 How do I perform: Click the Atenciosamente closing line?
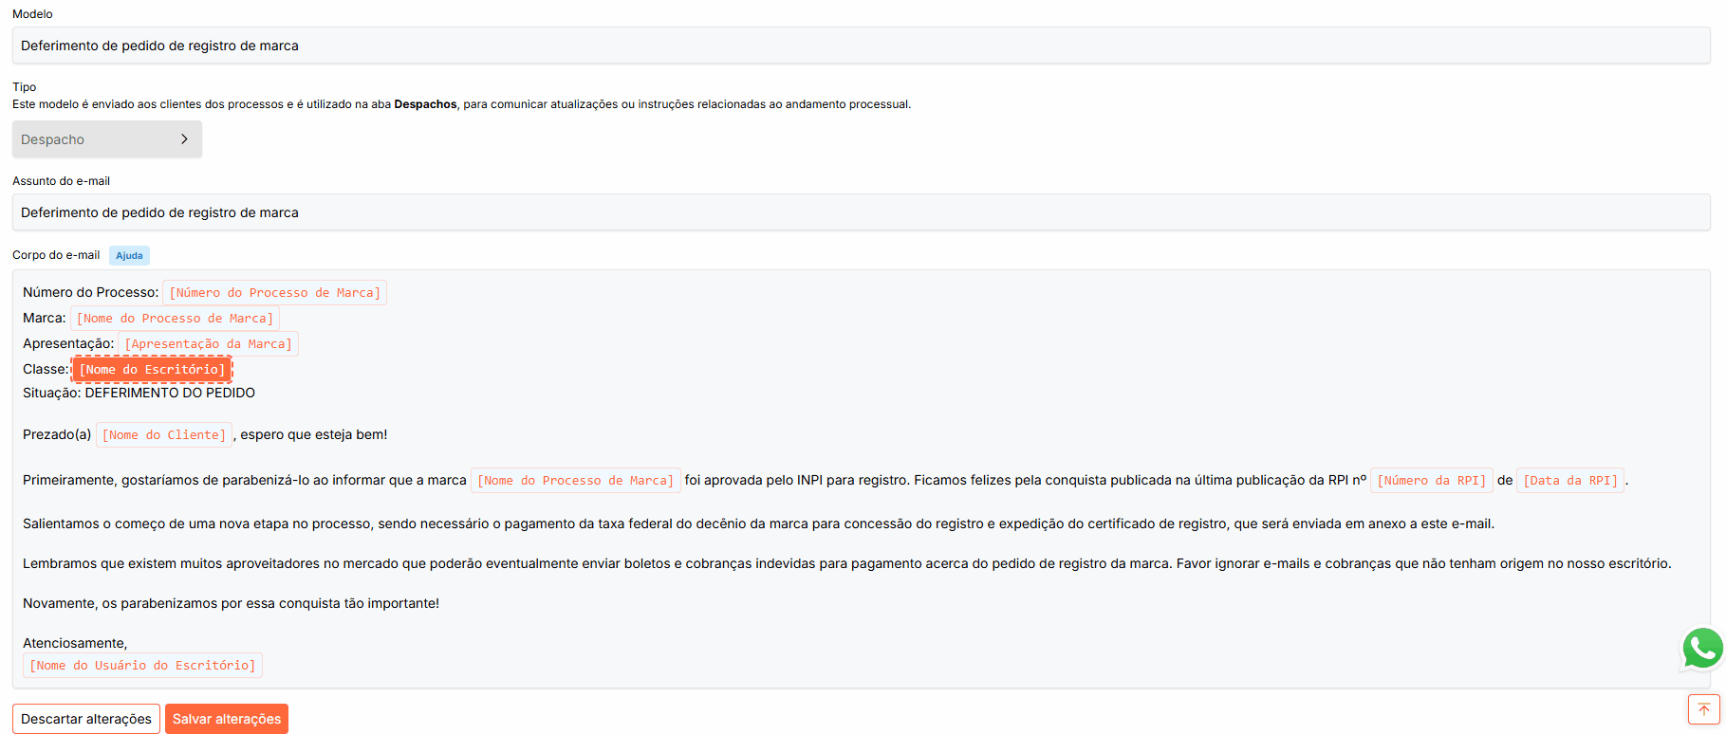click(x=75, y=643)
